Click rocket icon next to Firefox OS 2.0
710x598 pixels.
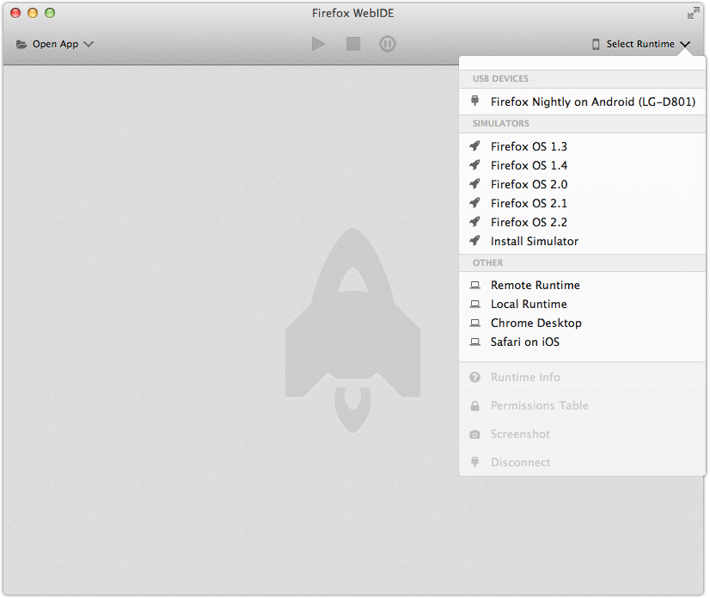click(x=474, y=184)
